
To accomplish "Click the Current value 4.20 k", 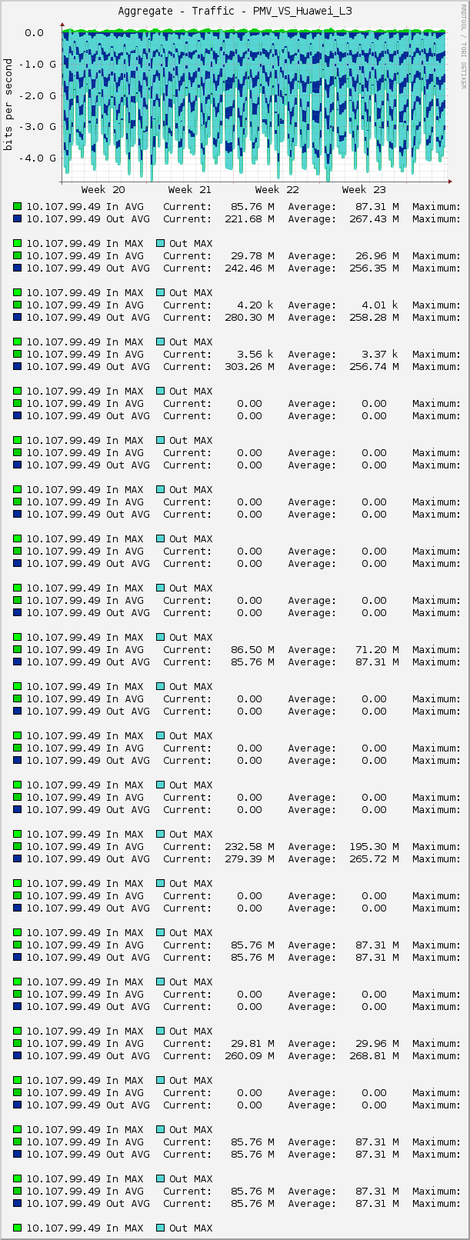I will (x=255, y=305).
